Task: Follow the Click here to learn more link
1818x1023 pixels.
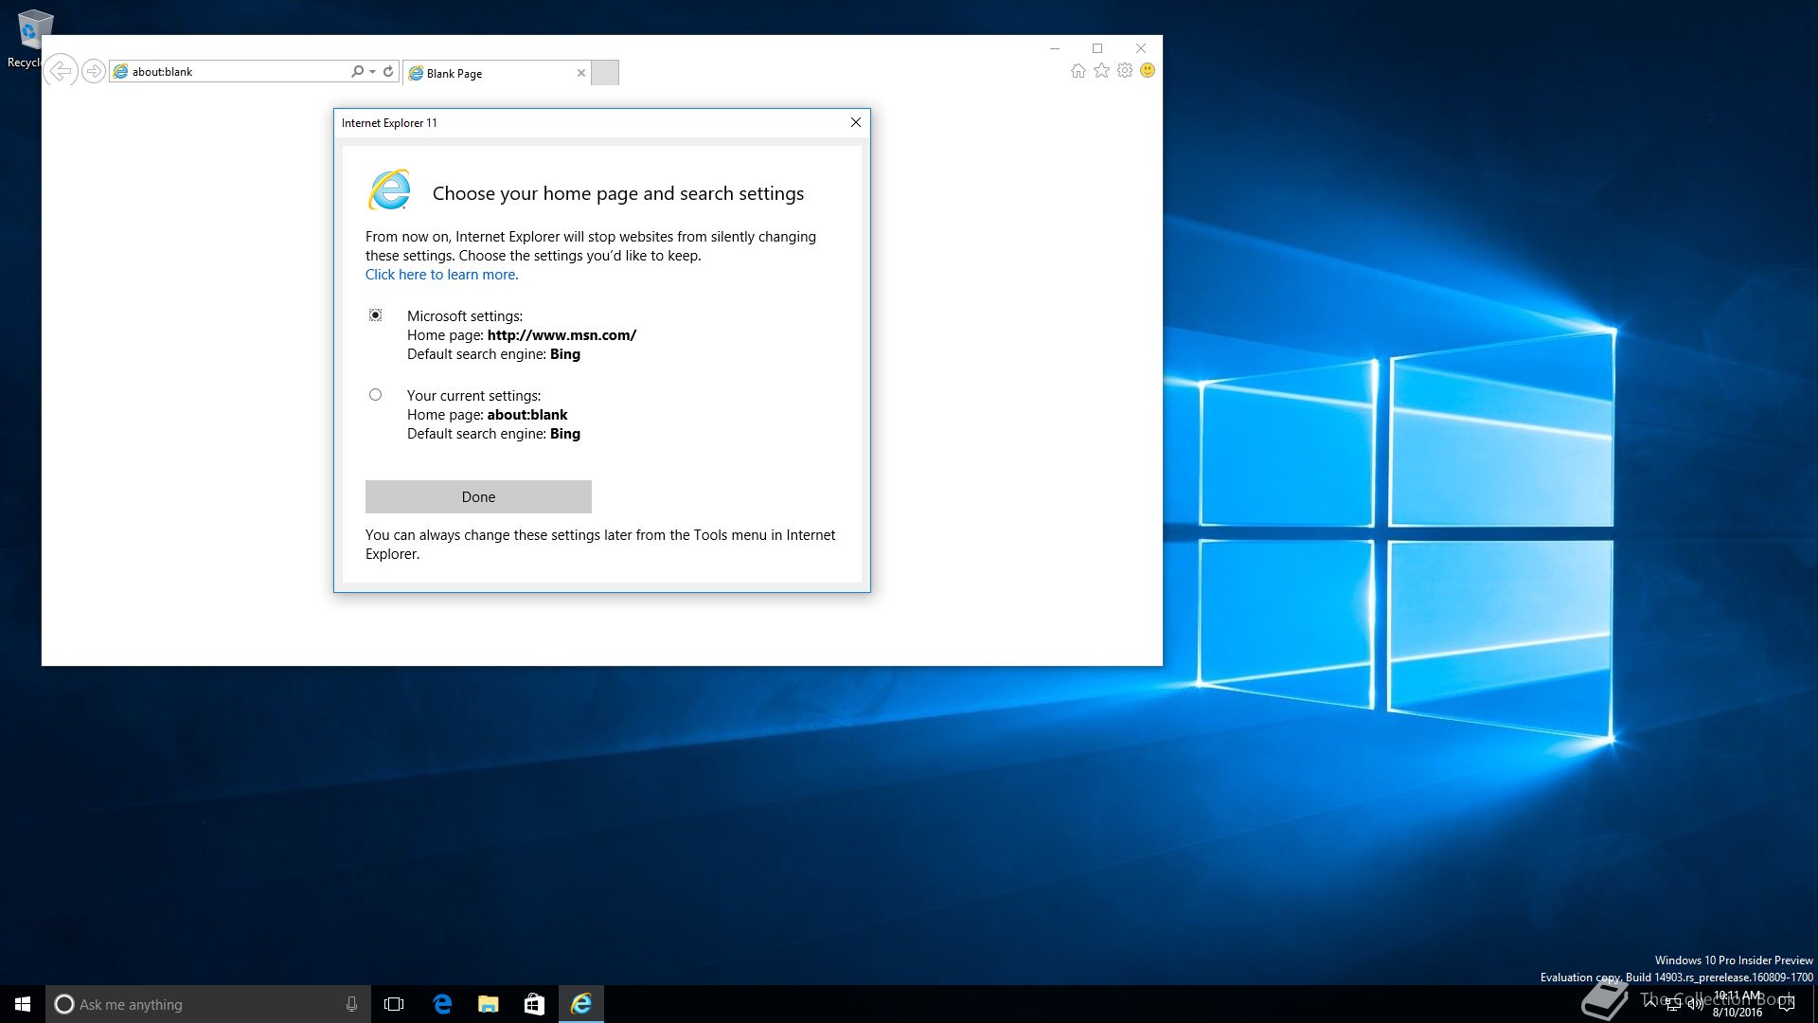Action: 441,275
